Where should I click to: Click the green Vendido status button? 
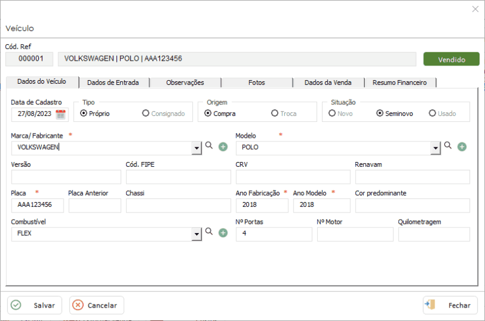[451, 59]
